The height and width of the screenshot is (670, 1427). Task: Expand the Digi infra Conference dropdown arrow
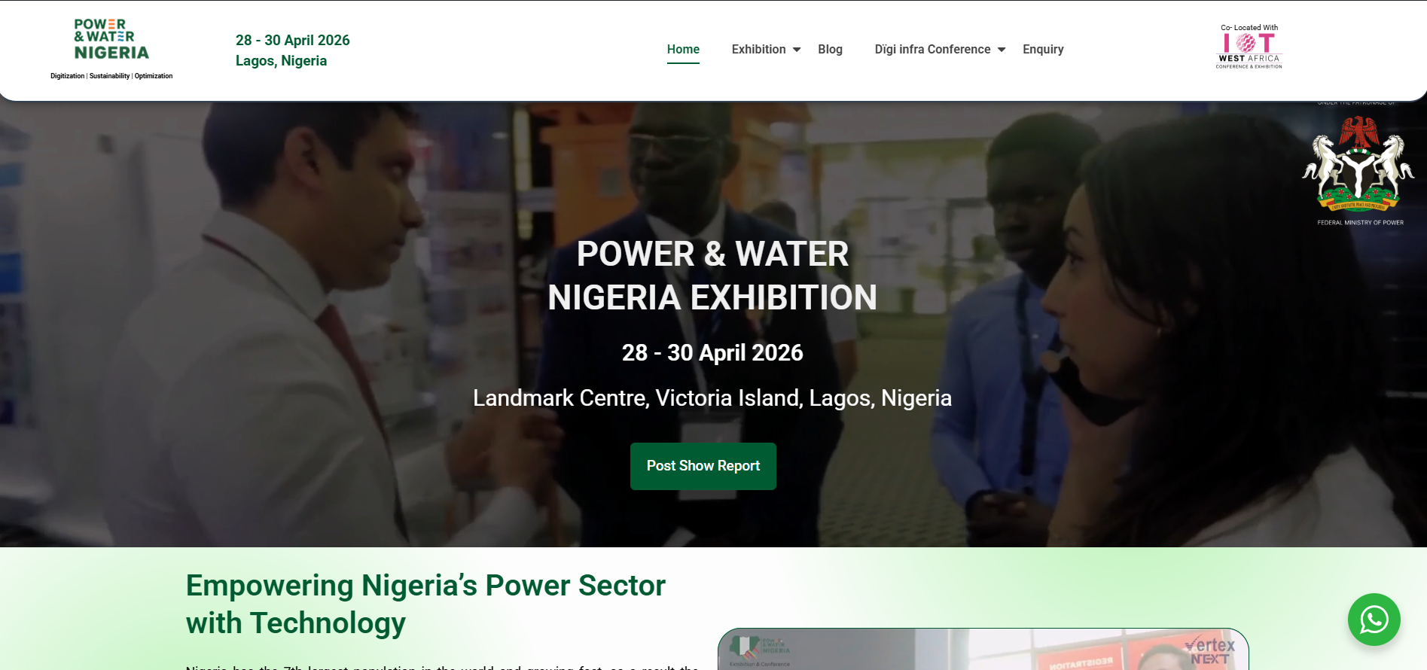pos(1002,50)
